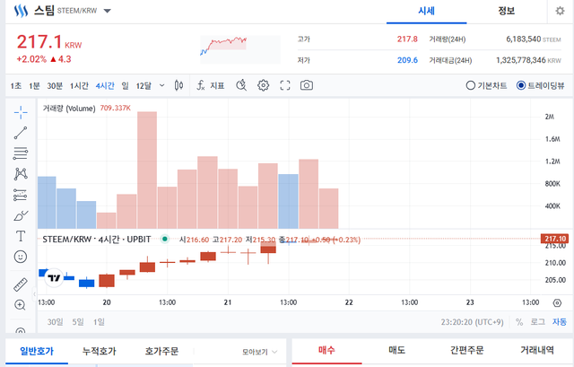This screenshot has height=367, width=574.
Task: Open chart settings gear in toolbar
Action: pyautogui.click(x=263, y=85)
